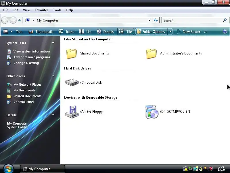230x173 pixels.
Task: Select the Tile view button
Action: click(126, 32)
